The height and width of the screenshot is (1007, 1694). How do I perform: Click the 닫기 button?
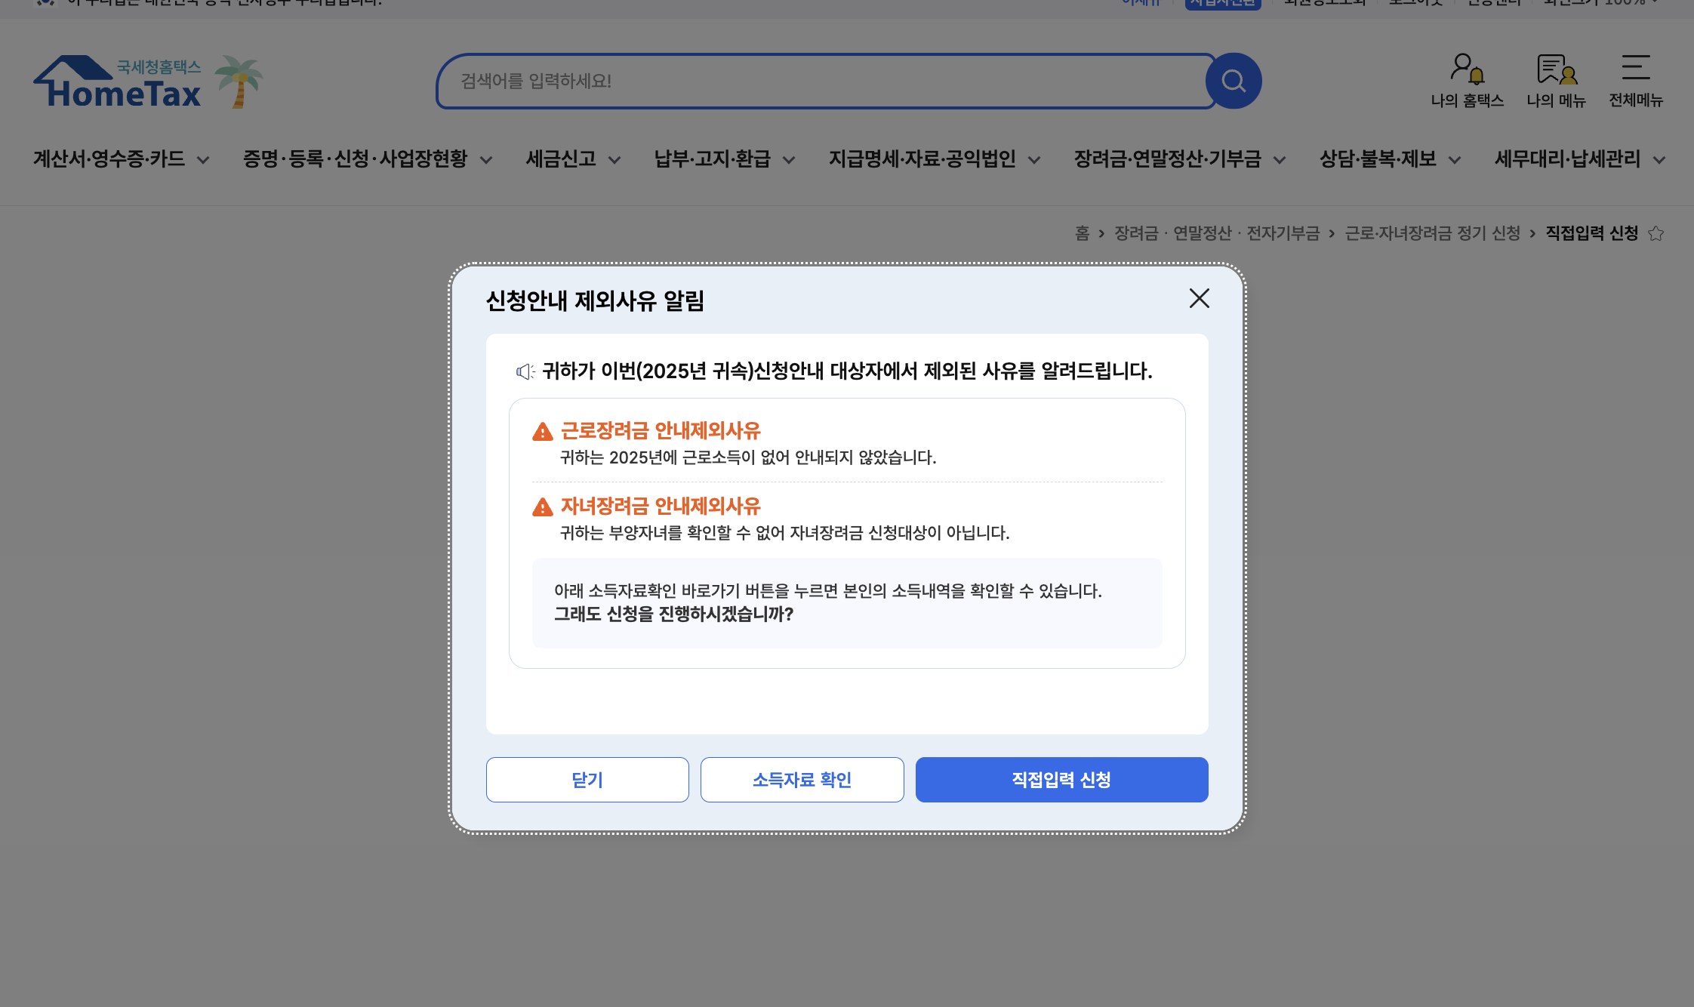coord(587,780)
